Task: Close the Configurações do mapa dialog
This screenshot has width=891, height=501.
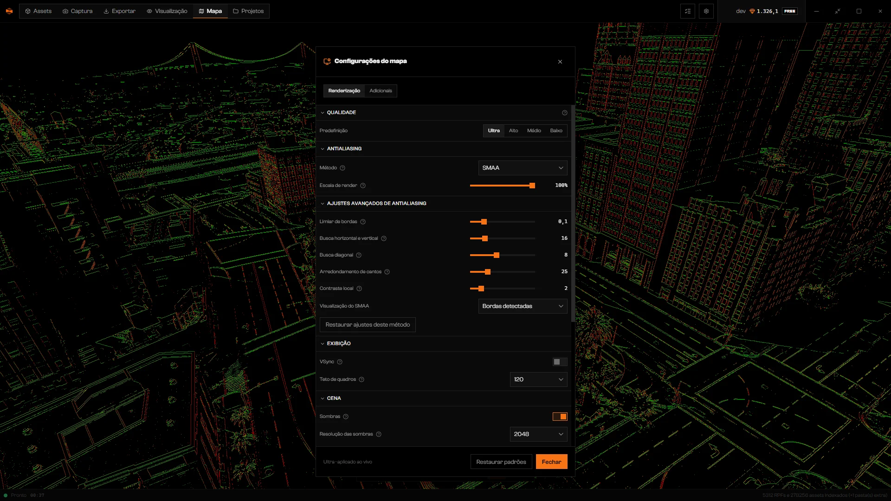Action: (x=560, y=62)
